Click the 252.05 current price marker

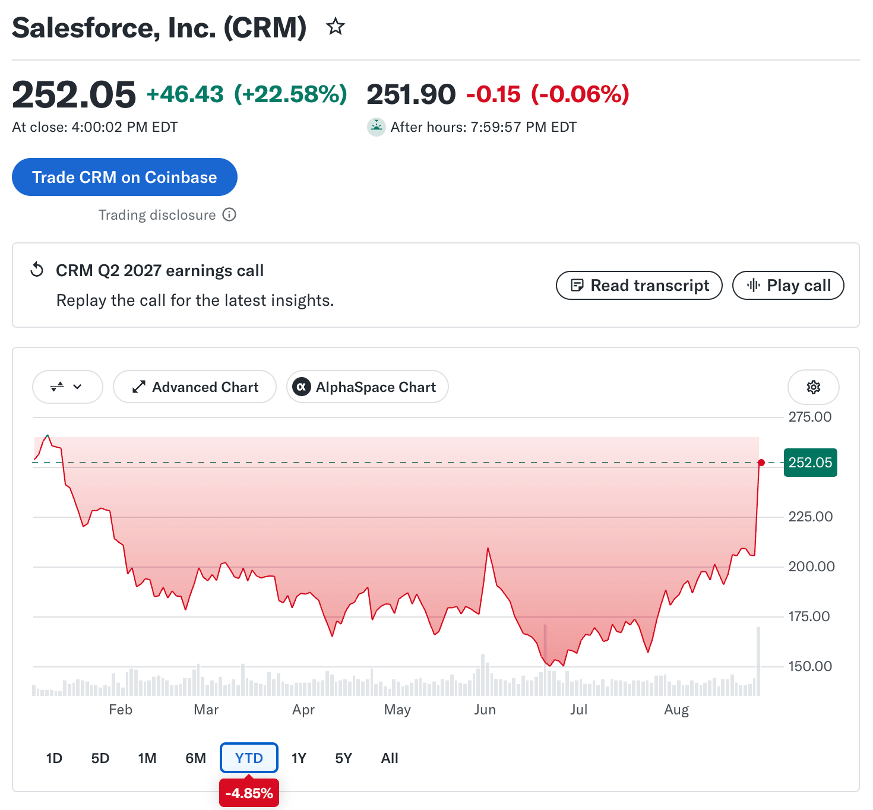point(810,463)
